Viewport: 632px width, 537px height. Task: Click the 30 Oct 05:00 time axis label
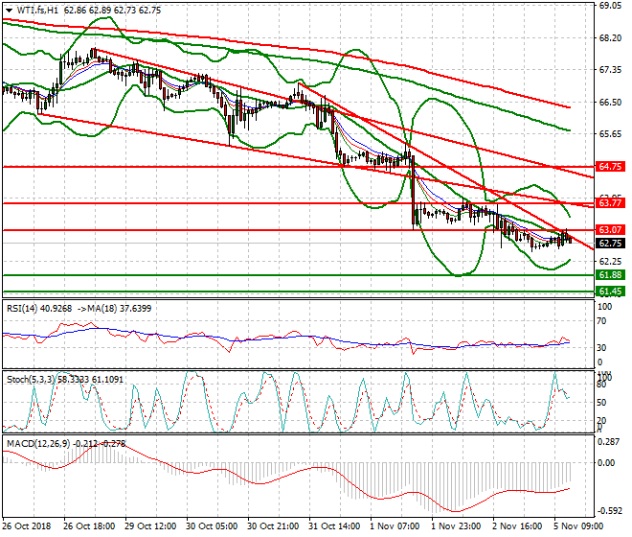(212, 526)
